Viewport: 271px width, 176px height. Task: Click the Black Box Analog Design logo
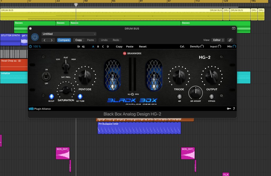[x=132, y=101]
